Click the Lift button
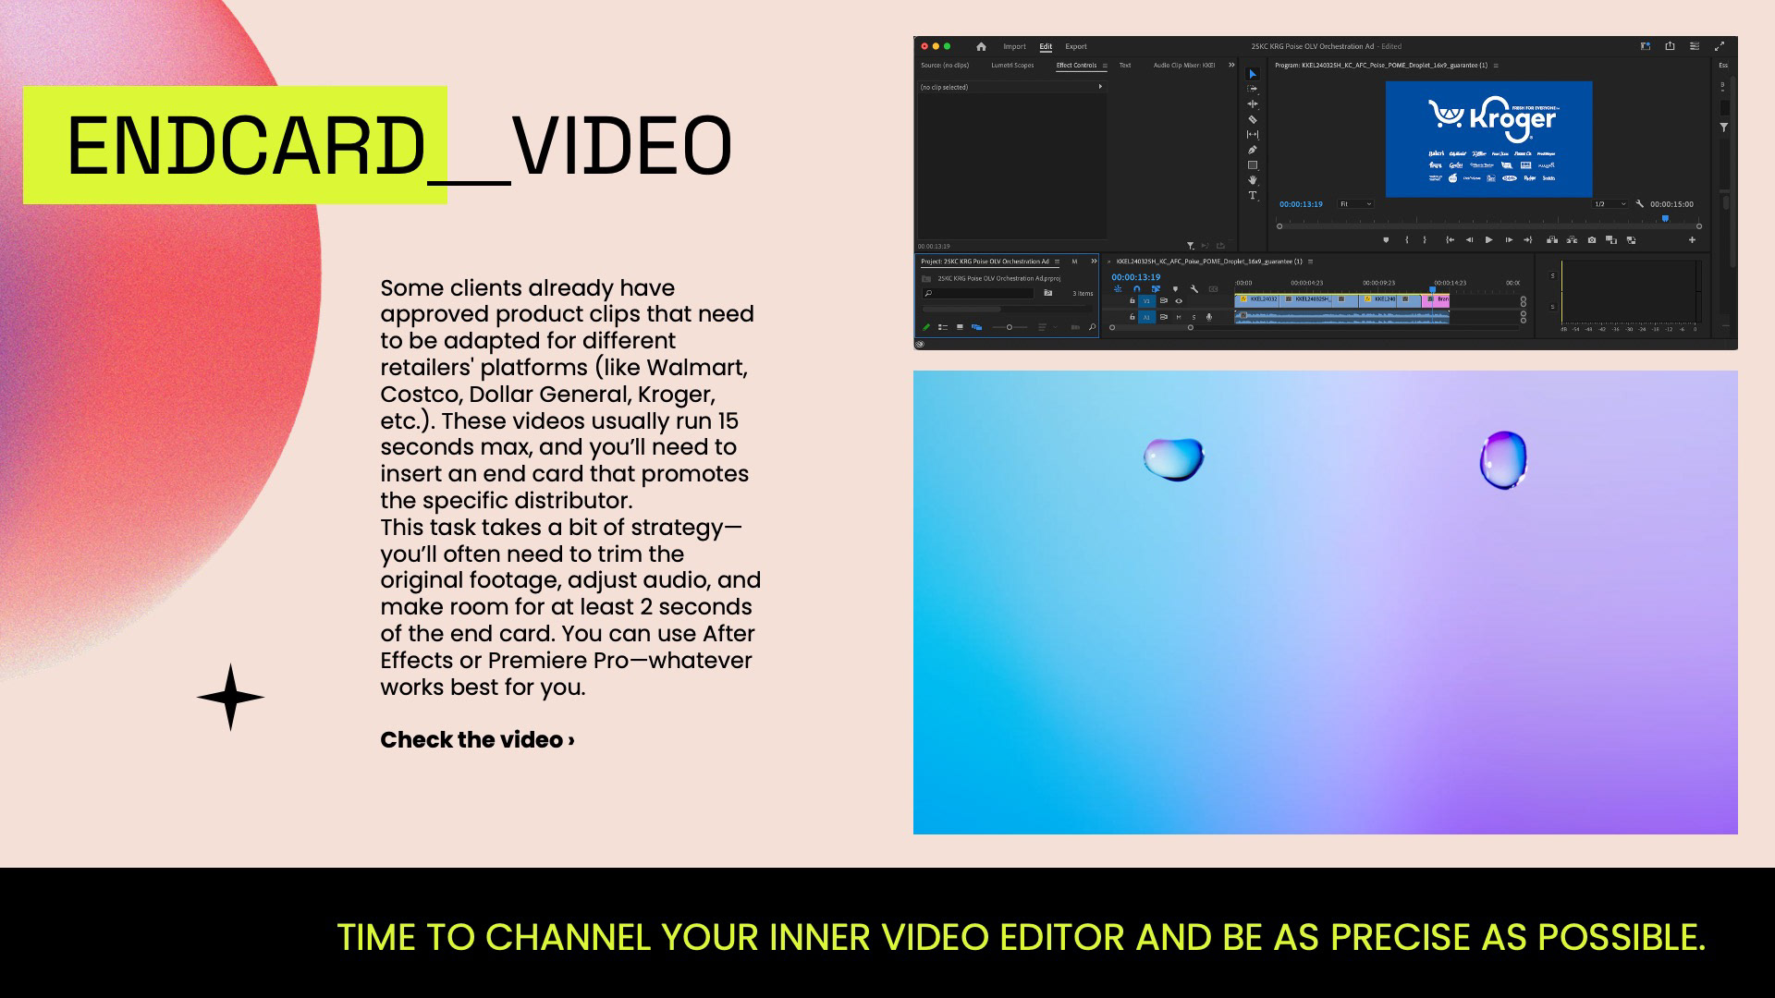 coord(1552,240)
